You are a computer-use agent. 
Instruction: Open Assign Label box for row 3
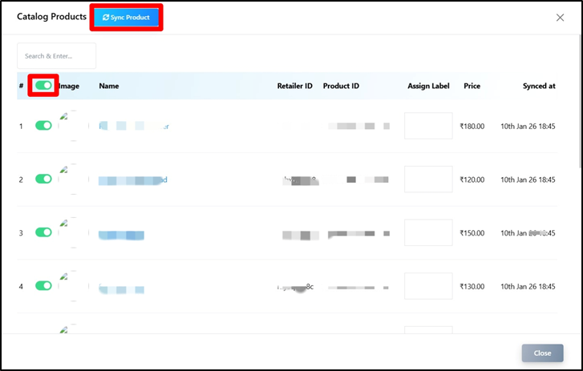click(428, 232)
